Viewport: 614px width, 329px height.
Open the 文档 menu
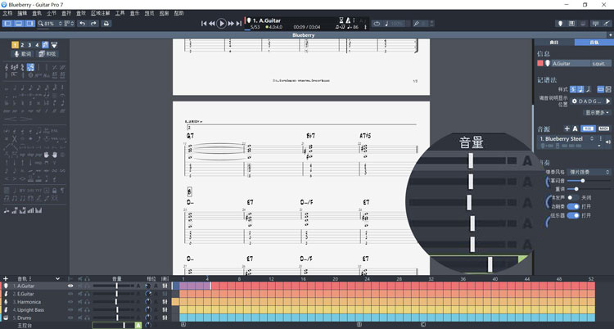pos(7,13)
